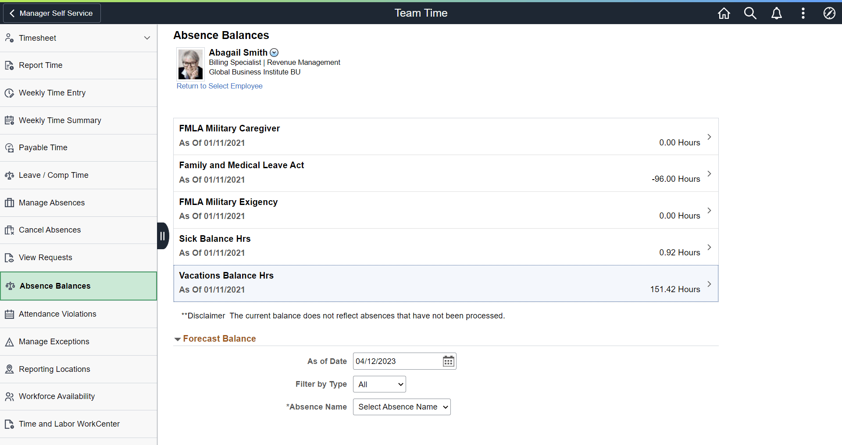Open the calendar icon next to As of Date
Viewport: 842px width, 445px height.
(x=448, y=361)
